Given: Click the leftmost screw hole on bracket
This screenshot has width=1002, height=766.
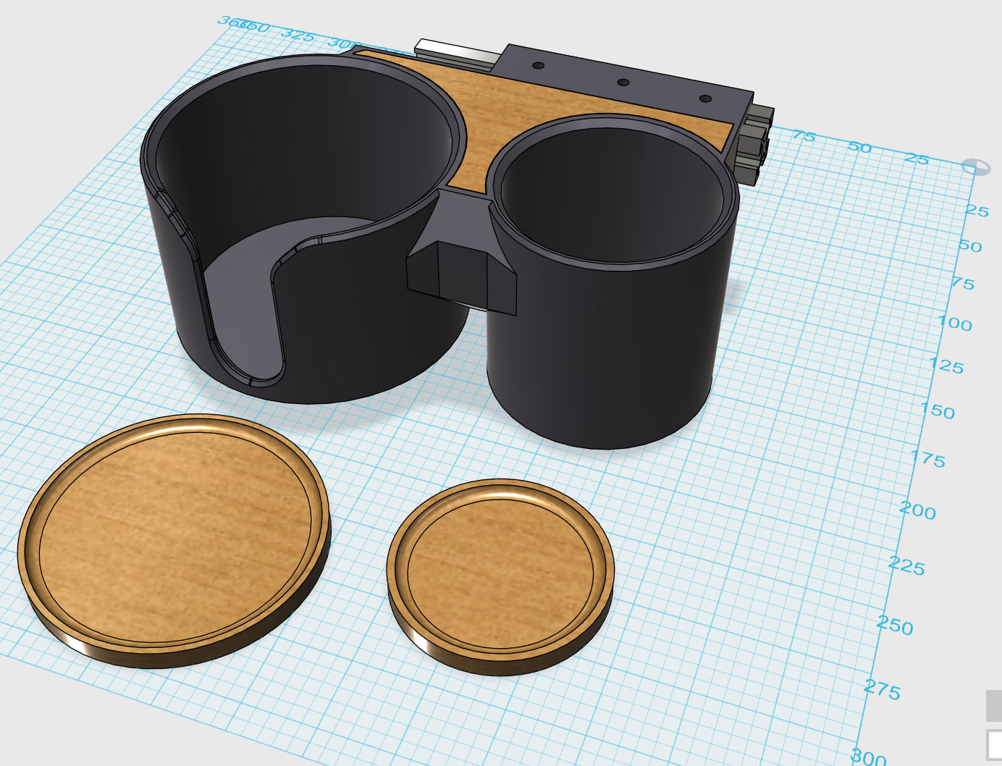Looking at the screenshot, I should [538, 65].
